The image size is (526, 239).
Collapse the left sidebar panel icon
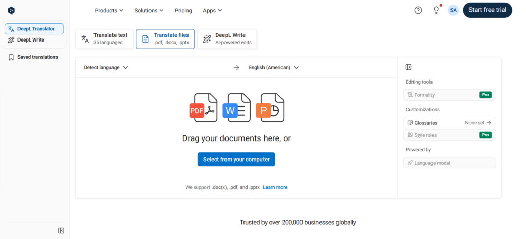61,231
